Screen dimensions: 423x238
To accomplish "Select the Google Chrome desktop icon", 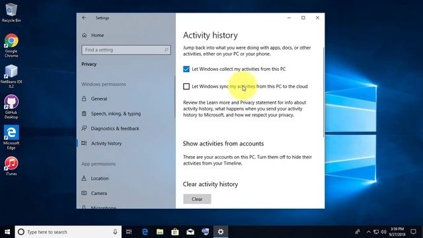I will [11, 46].
